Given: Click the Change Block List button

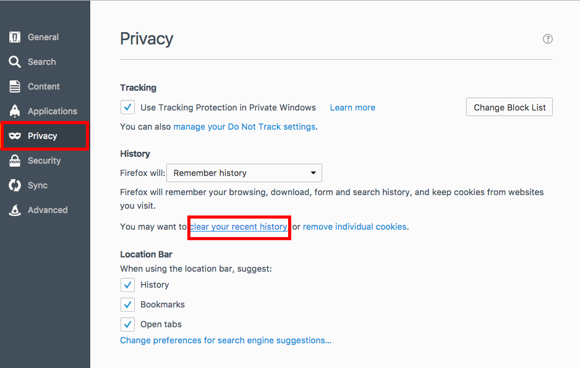Looking at the screenshot, I should [x=510, y=107].
